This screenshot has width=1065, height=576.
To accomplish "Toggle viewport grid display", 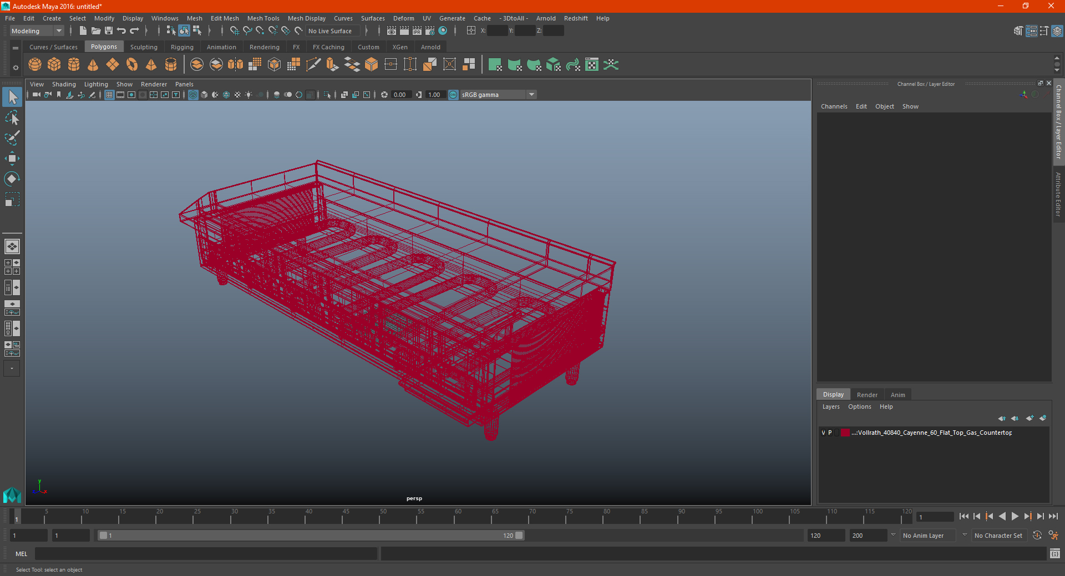I will pos(109,95).
